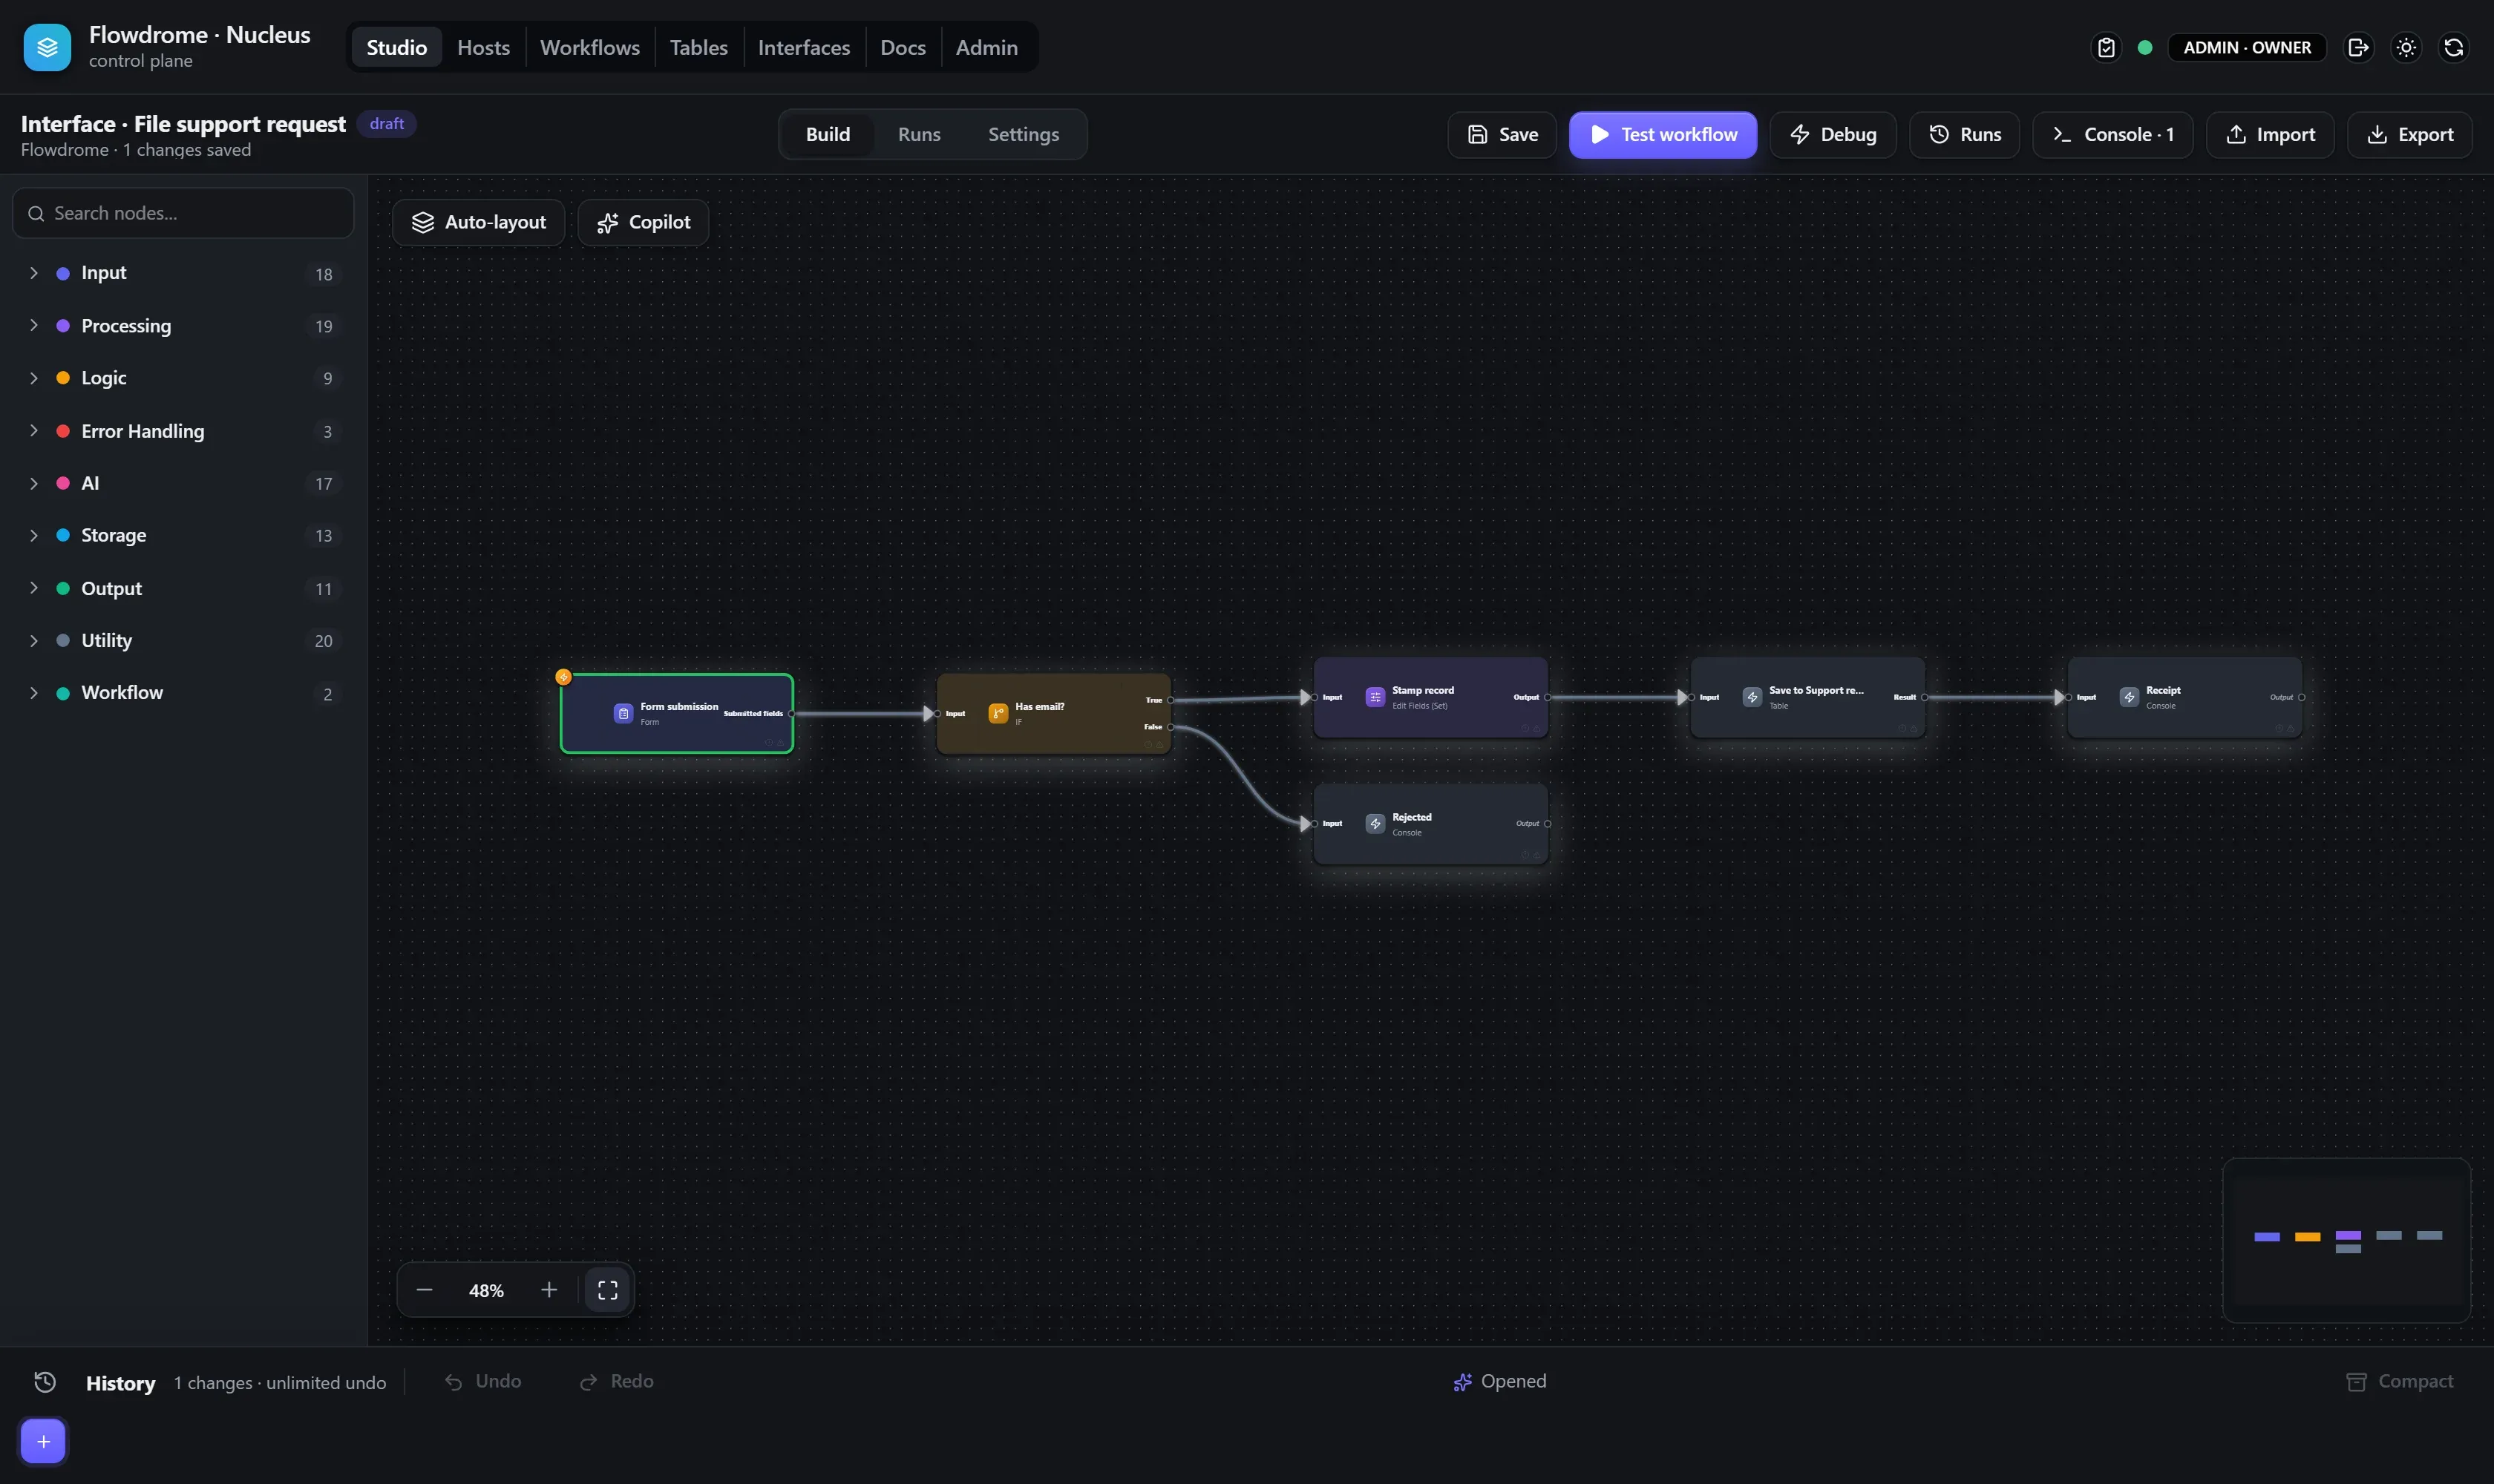Switch to the center Runs tab
Screen dimensions: 2494x1484
[918, 134]
